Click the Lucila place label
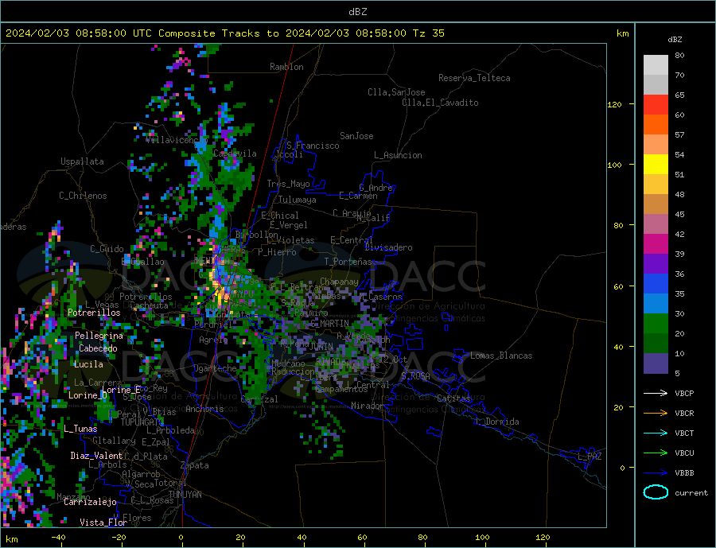The height and width of the screenshot is (548, 716). coord(88,364)
